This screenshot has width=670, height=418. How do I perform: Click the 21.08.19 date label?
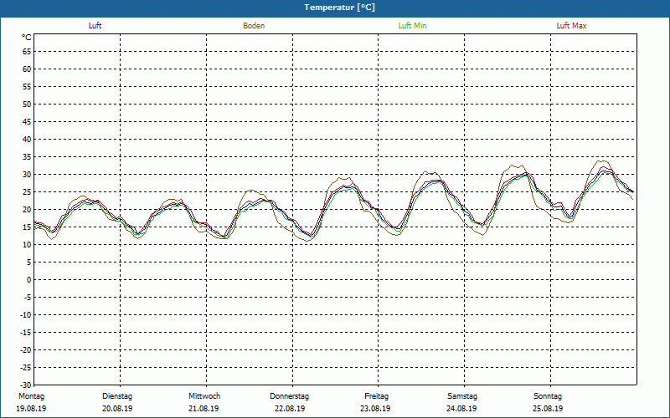click(204, 408)
